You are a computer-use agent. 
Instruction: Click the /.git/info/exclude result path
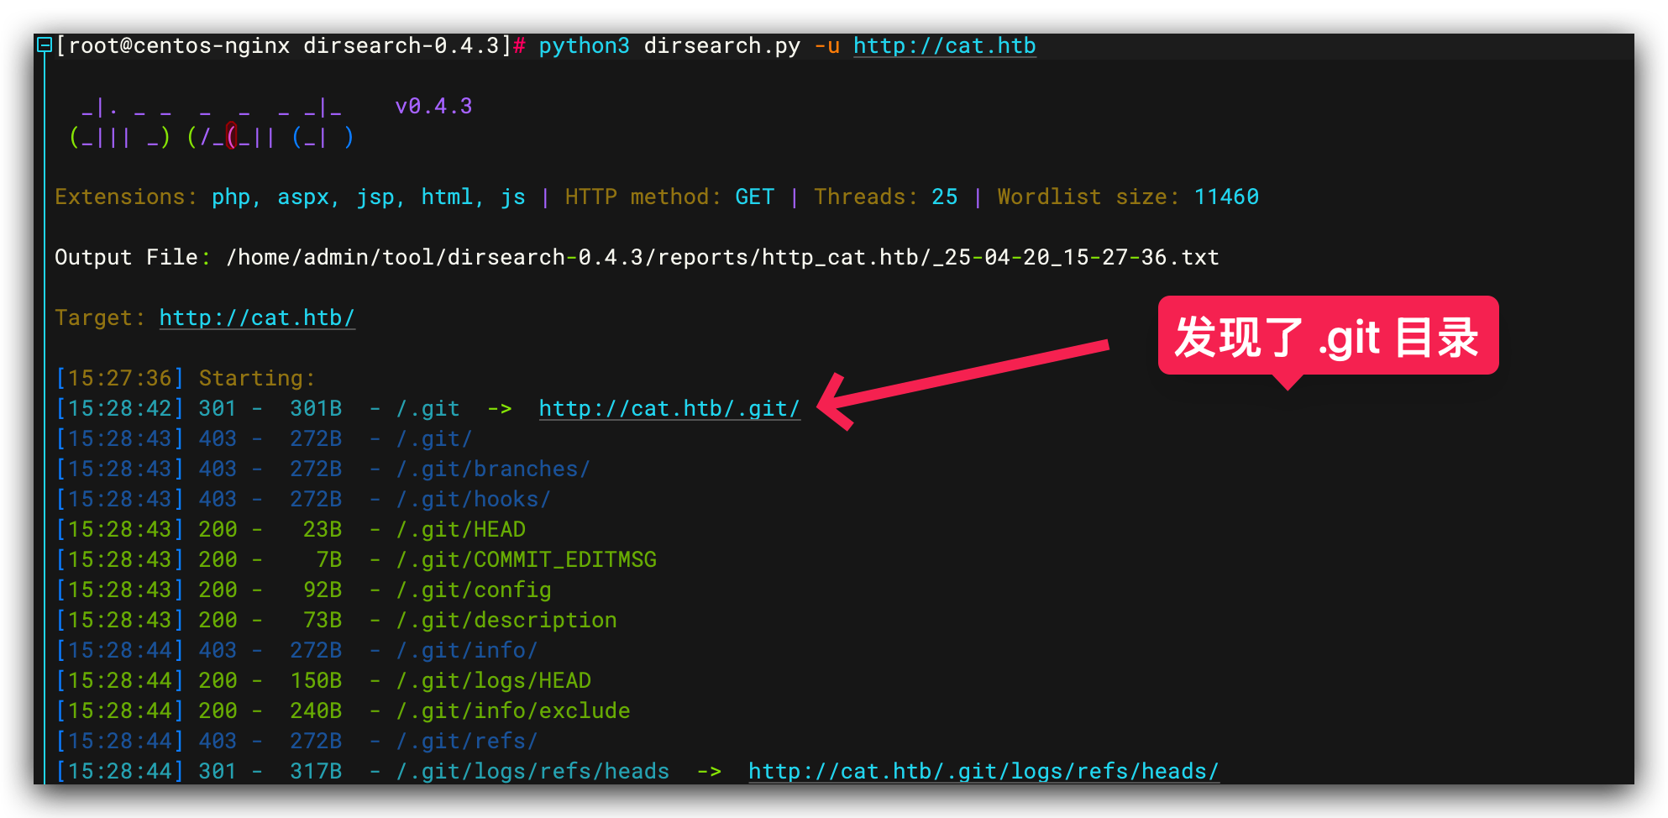pos(513,711)
